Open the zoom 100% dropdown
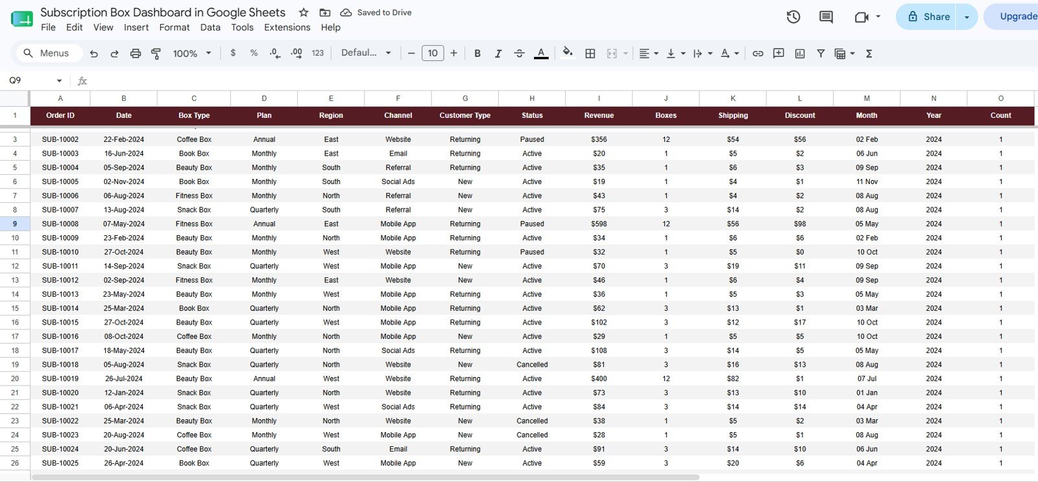The height and width of the screenshot is (482, 1038). [192, 53]
